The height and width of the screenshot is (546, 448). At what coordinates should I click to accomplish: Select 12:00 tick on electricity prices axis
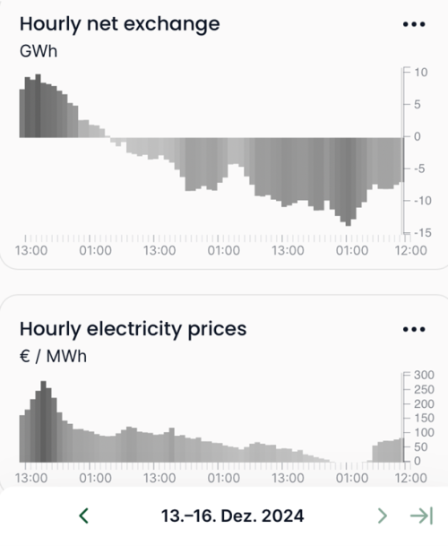pyautogui.click(x=410, y=478)
